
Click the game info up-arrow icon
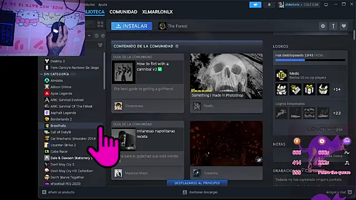[333, 26]
